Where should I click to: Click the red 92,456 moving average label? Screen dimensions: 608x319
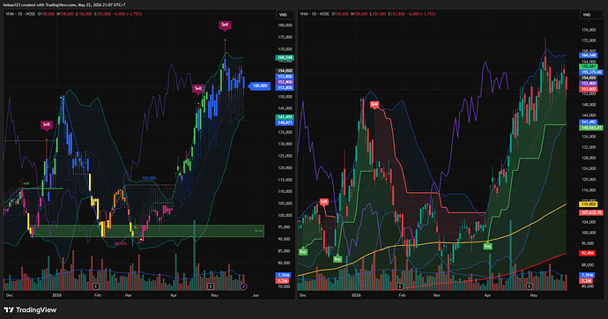point(588,253)
